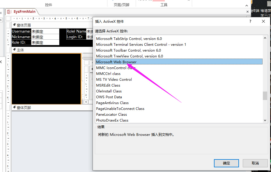Close the SysFrmMain document tab

247,12
